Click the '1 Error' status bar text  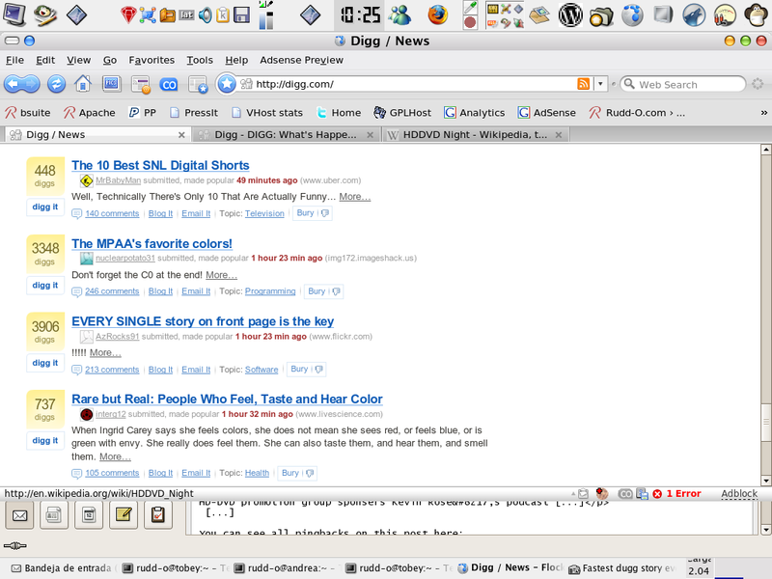[683, 493]
